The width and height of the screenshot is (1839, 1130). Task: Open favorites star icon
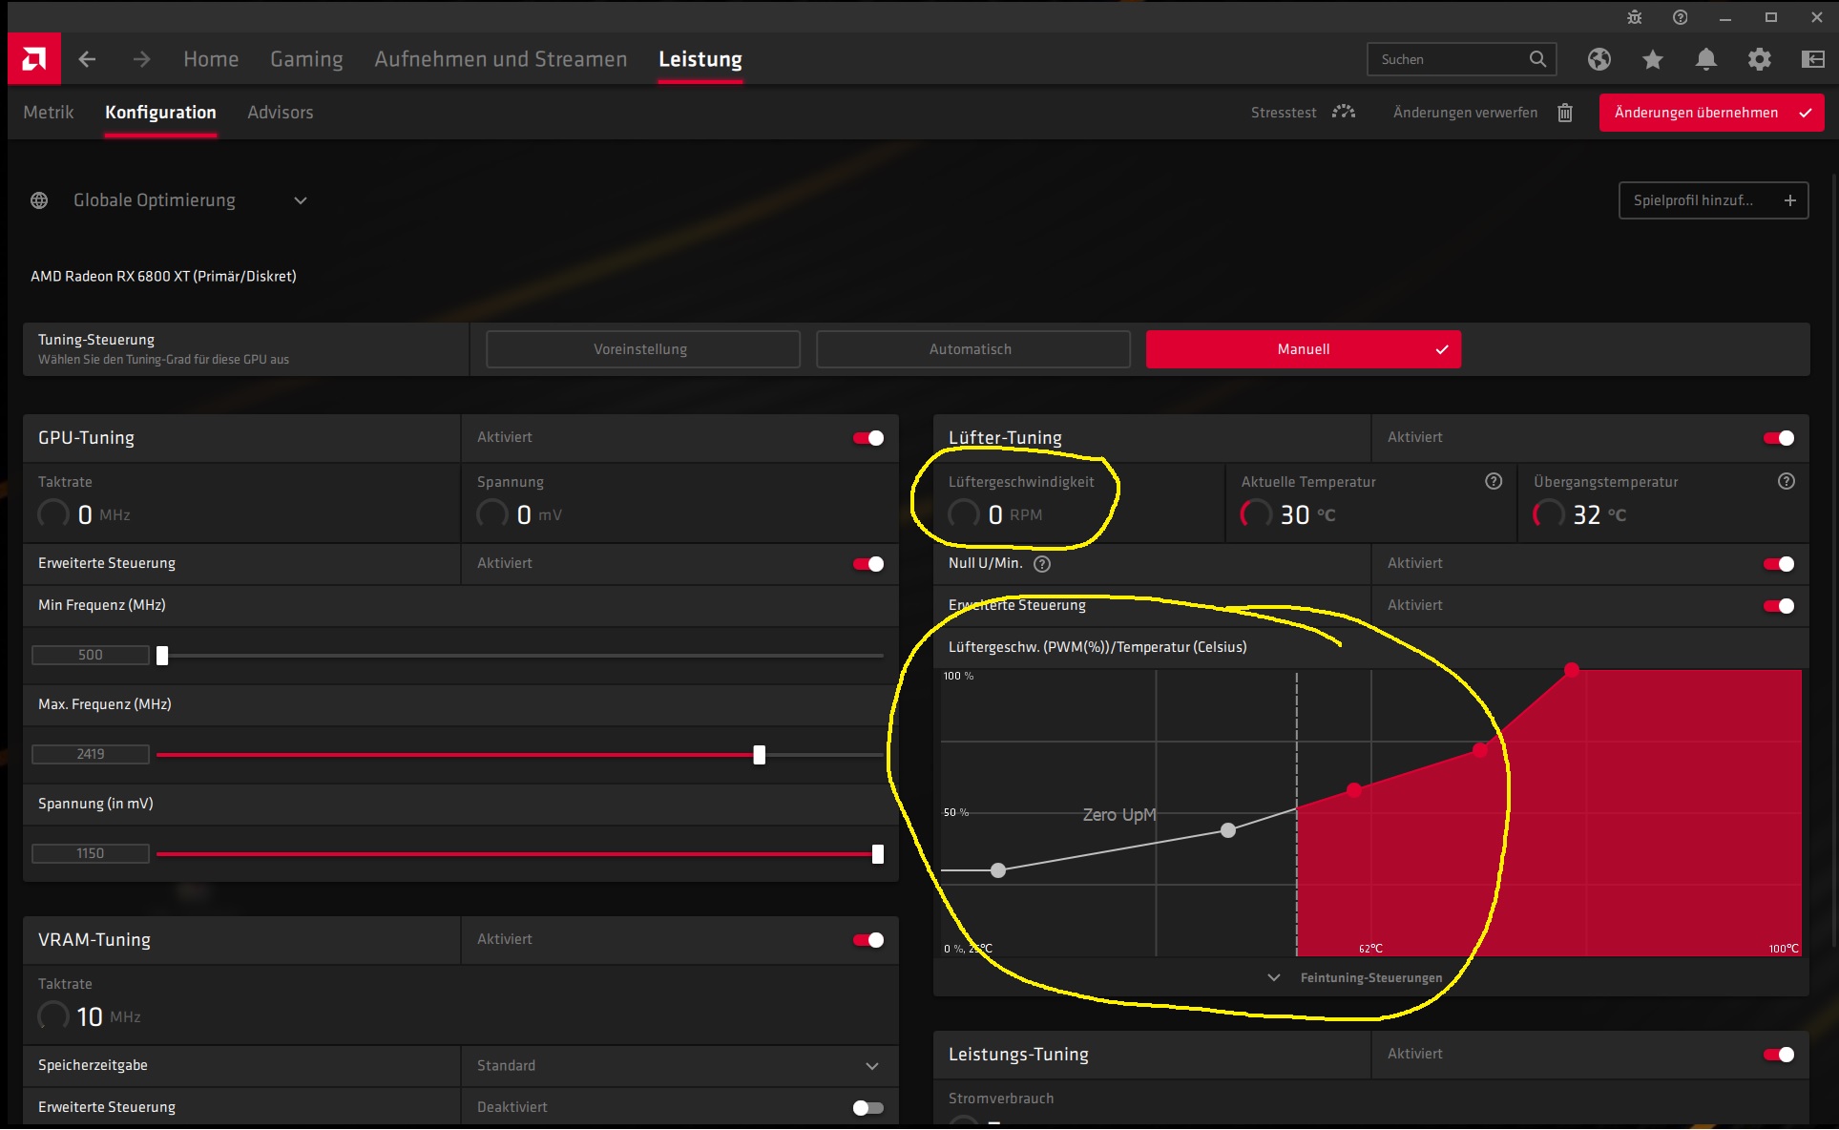coord(1653,59)
